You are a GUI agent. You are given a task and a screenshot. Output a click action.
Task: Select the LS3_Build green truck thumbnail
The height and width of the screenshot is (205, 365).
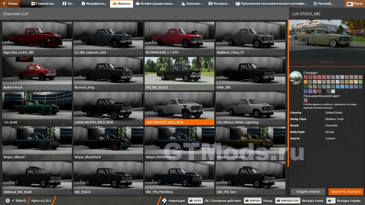[37, 108]
